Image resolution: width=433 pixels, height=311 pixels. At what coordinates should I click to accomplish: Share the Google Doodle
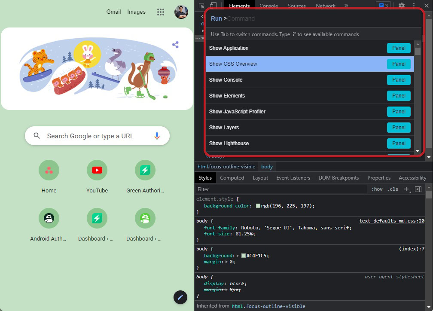pos(175,45)
